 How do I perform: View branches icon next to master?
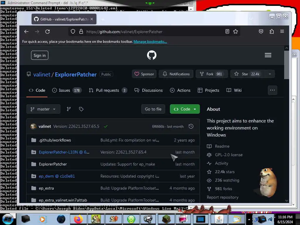point(69,109)
